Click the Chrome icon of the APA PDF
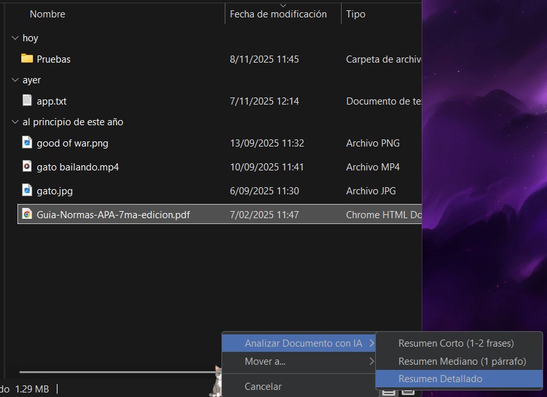This screenshot has height=397, width=547. [x=26, y=214]
